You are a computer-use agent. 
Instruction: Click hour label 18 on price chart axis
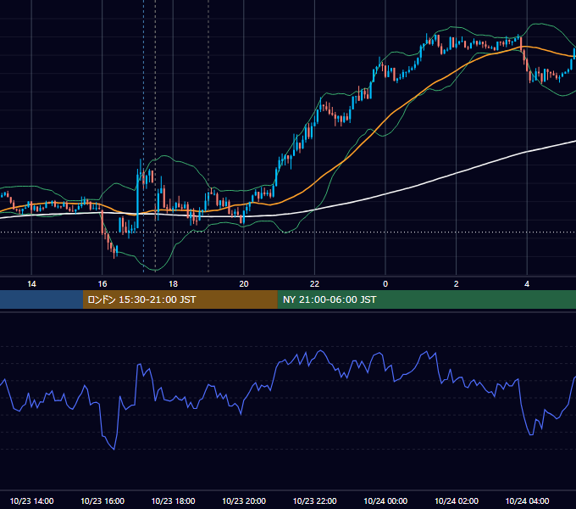pyautogui.click(x=173, y=284)
